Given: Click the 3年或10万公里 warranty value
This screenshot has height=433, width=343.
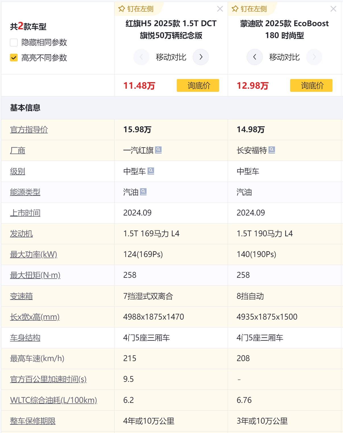Looking at the screenshot, I should (262, 421).
